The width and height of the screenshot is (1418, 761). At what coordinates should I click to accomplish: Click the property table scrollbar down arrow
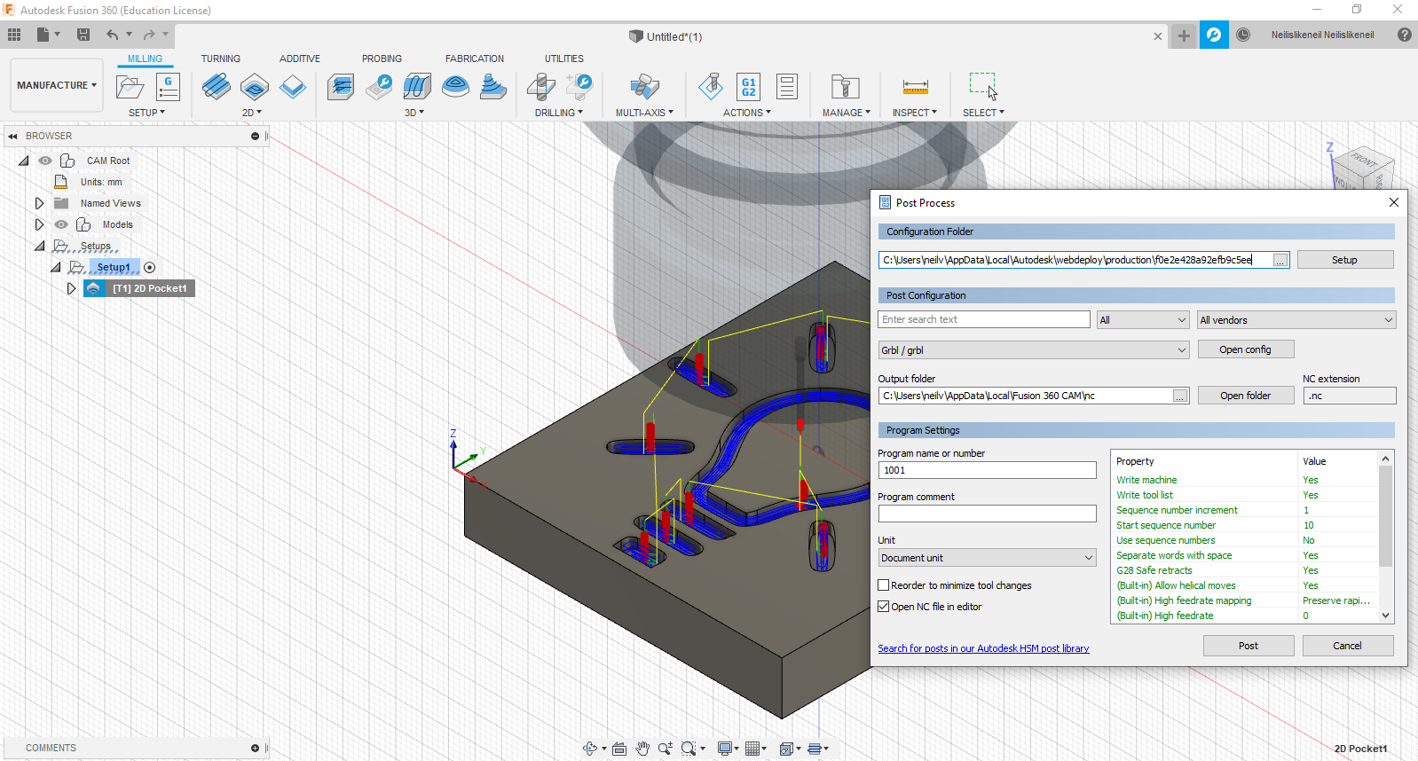tap(1385, 616)
